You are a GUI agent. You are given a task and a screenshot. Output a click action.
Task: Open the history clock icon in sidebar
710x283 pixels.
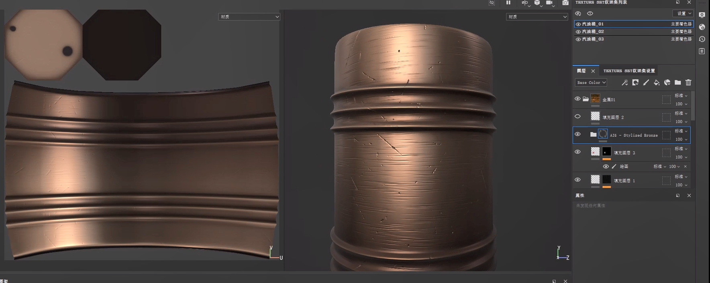click(x=702, y=39)
